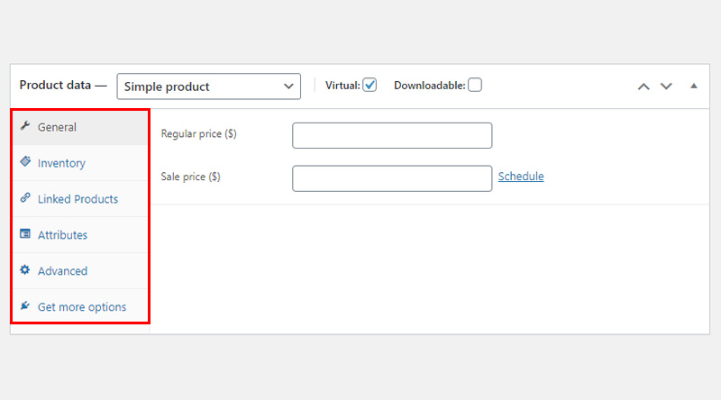
Task: Focus the Sale price input field
Action: tap(392, 178)
